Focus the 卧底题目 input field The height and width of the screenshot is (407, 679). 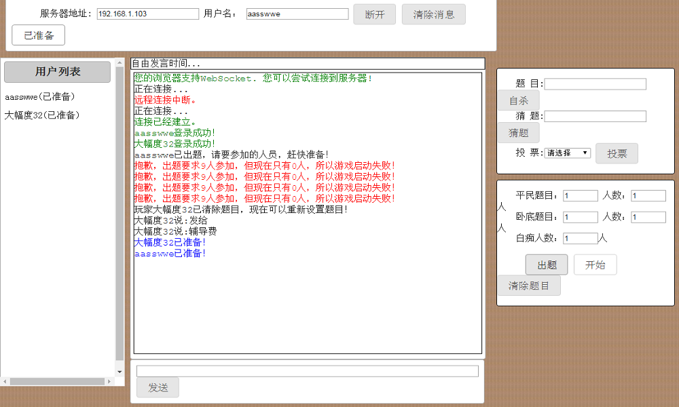(581, 217)
